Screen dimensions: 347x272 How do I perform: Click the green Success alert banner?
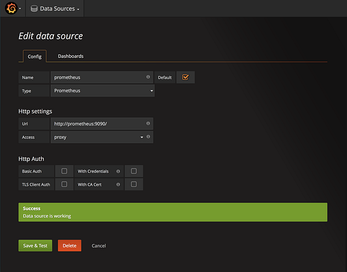[173, 212]
